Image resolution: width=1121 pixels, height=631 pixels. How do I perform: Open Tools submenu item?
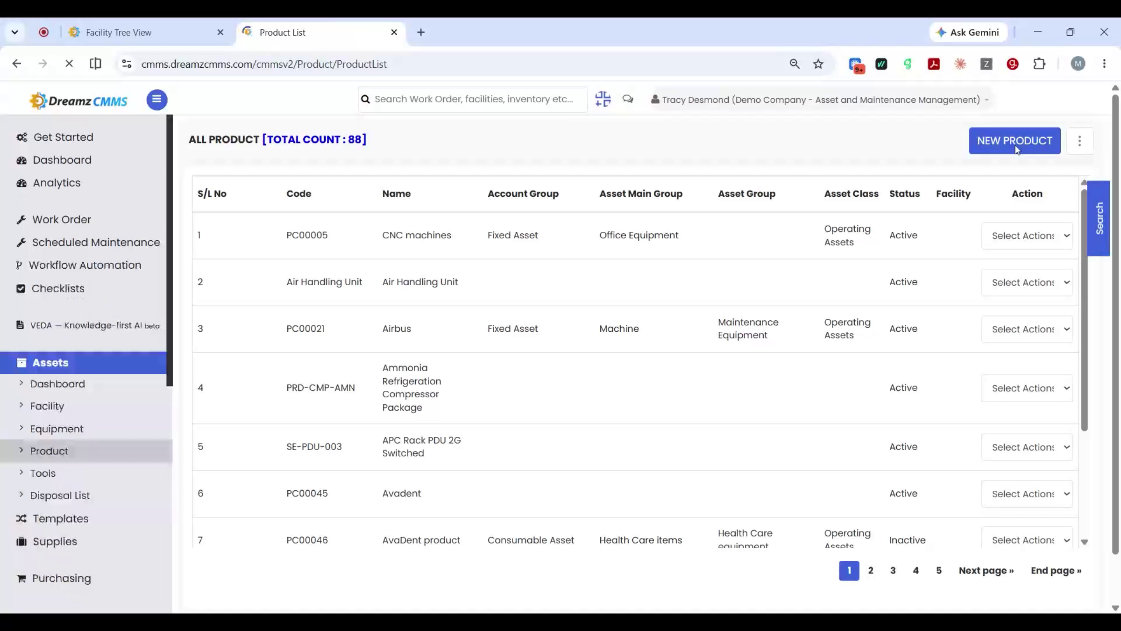43,473
